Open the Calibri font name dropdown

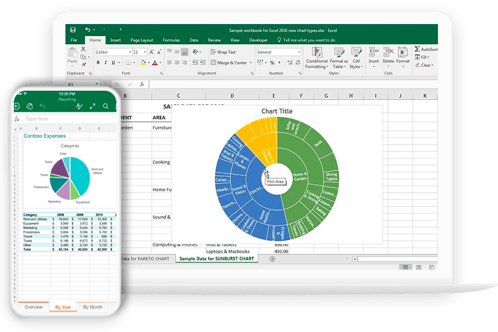coord(130,52)
